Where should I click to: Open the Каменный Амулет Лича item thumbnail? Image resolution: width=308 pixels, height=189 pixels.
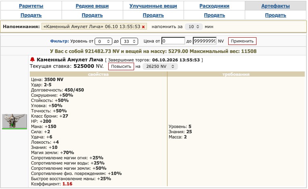(14, 121)
